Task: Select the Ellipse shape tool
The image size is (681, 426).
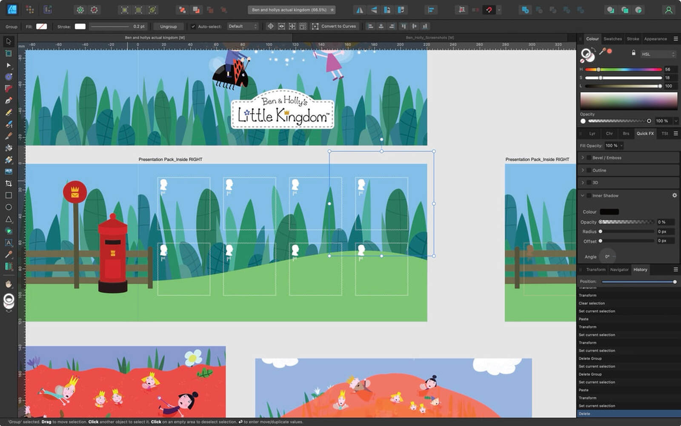Action: coord(9,207)
